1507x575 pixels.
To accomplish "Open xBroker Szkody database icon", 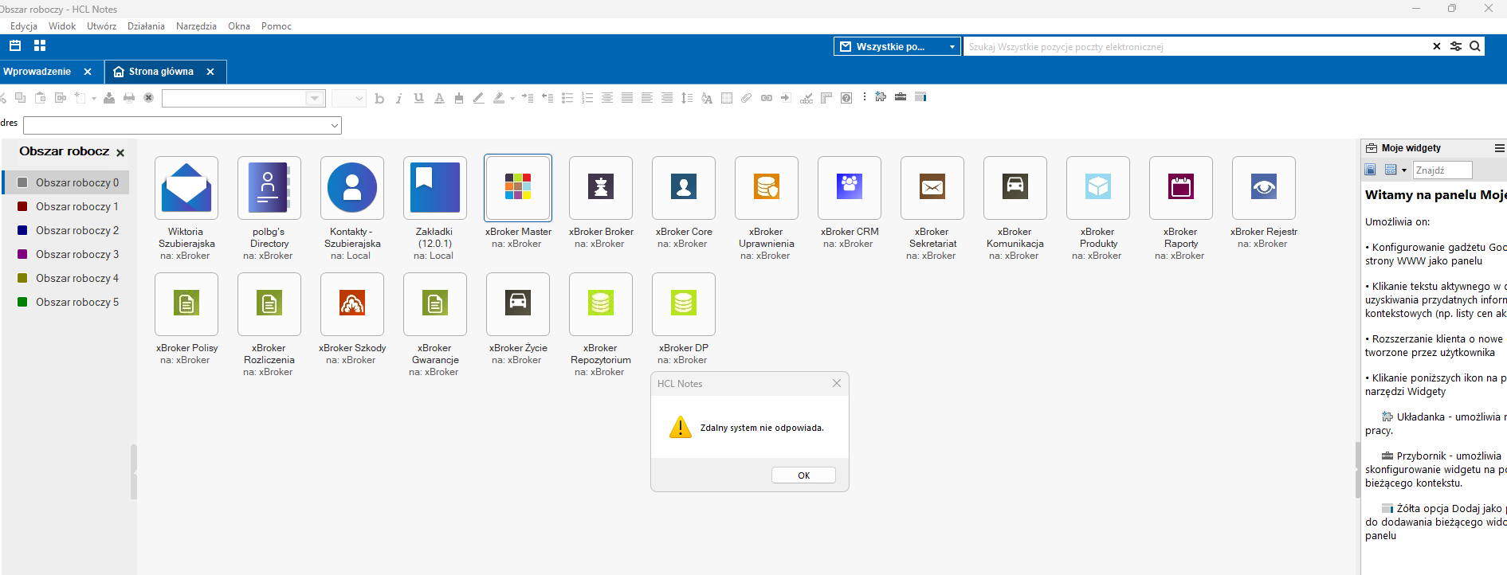I will pyautogui.click(x=351, y=304).
